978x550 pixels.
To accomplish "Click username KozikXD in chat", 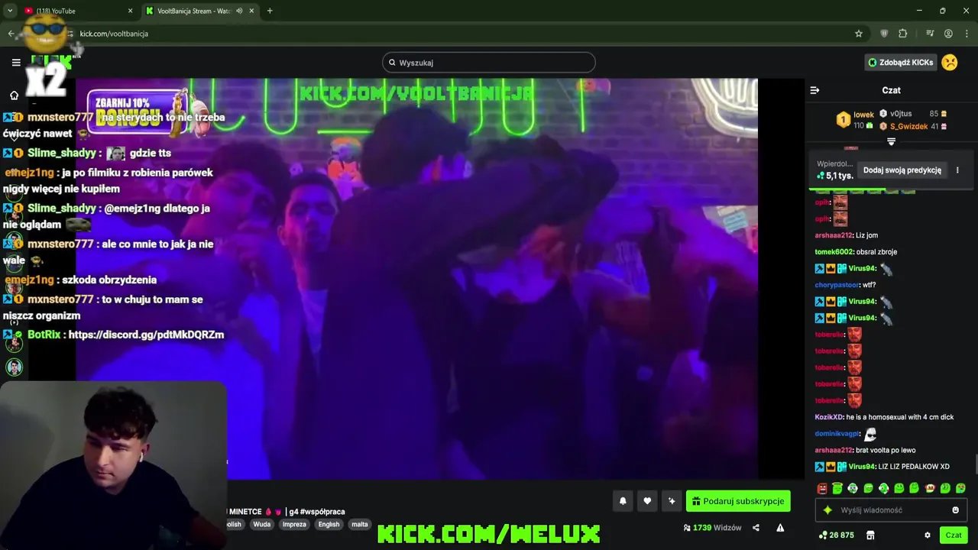I will [x=829, y=417].
